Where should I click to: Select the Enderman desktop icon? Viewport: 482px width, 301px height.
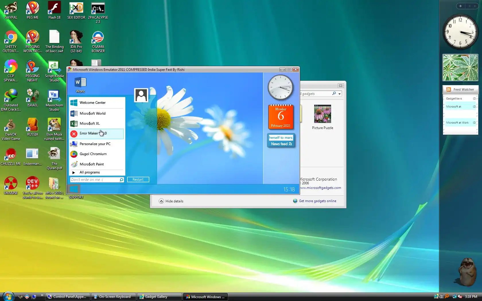click(32, 157)
